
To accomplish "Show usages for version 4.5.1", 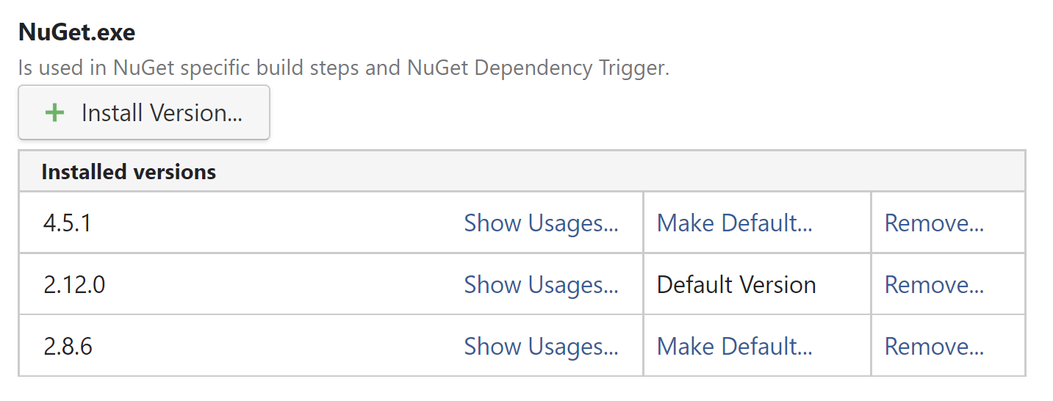I will pyautogui.click(x=541, y=223).
